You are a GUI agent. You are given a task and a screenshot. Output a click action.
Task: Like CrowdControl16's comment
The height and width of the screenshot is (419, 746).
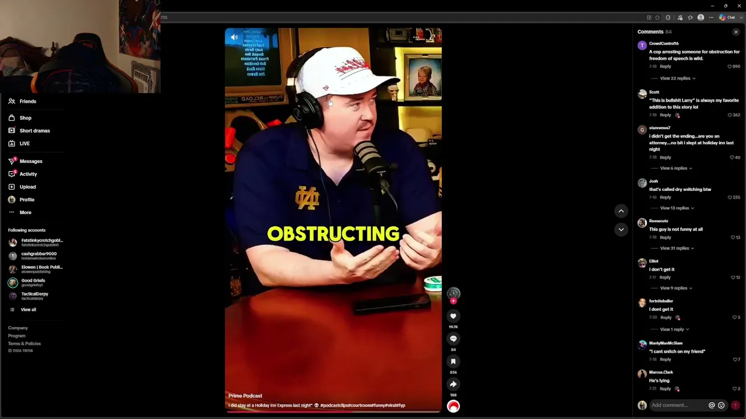pos(730,66)
